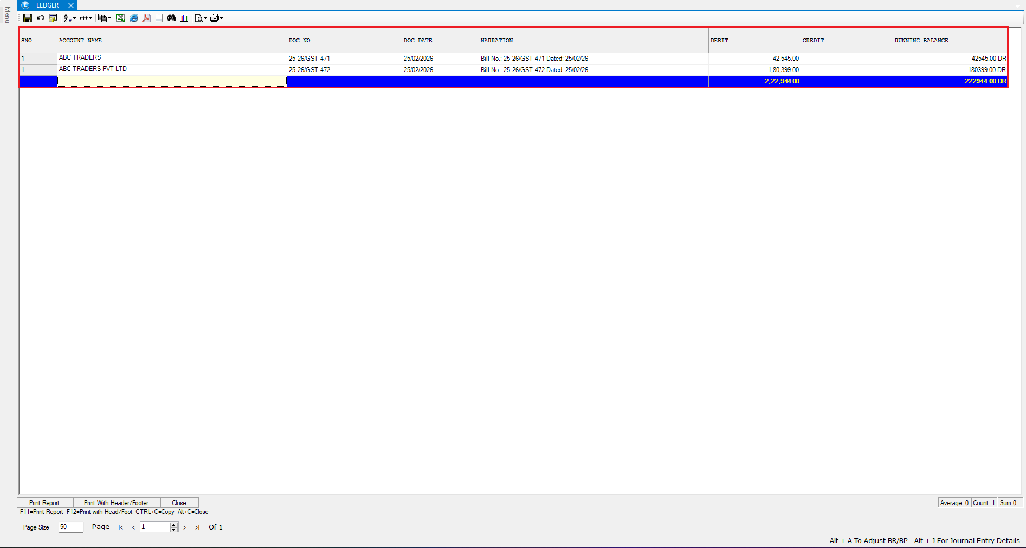Screen dimensions: 1026x548
Task: Click the floppy disk Save icon
Action: 28,18
